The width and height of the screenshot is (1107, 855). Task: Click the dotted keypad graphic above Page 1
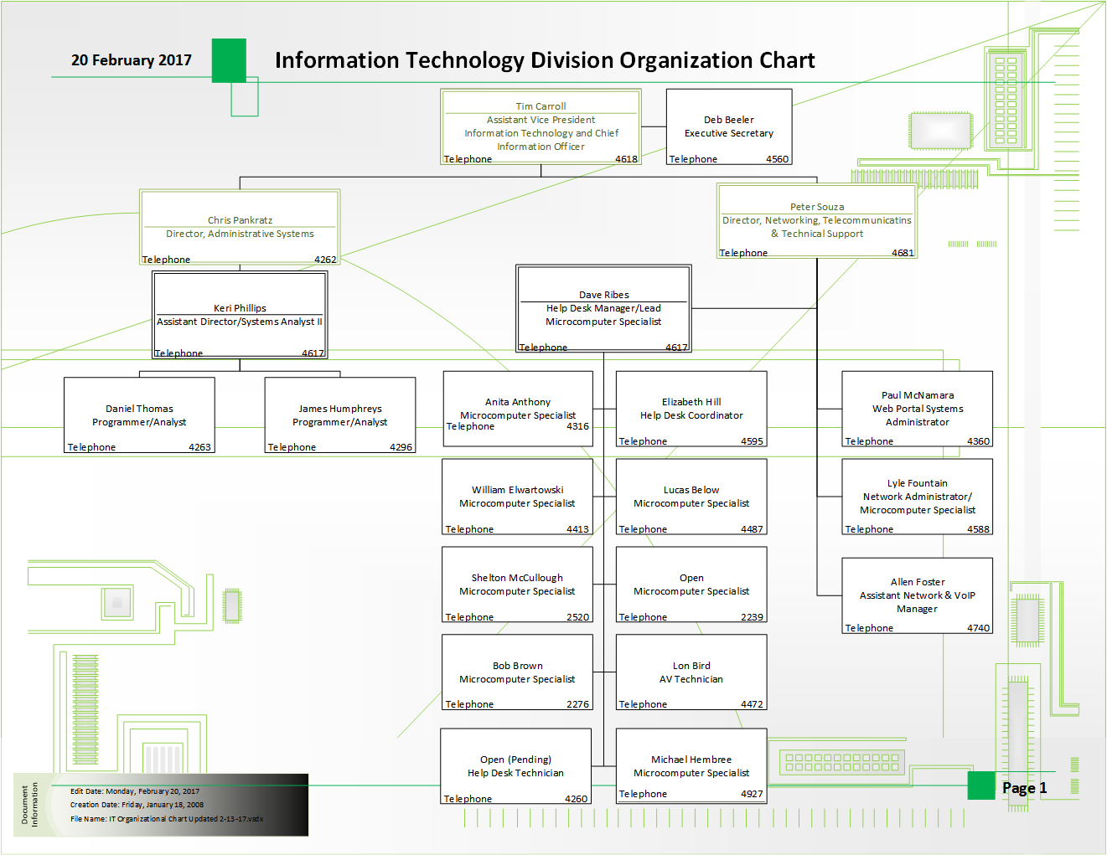click(841, 762)
